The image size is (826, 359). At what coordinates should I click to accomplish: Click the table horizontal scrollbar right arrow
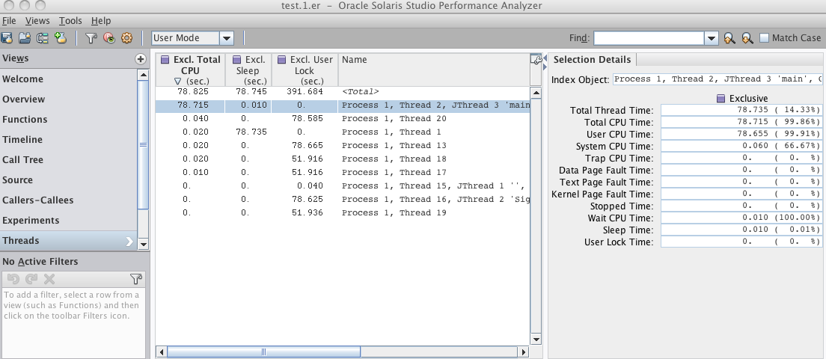pyautogui.click(x=523, y=352)
